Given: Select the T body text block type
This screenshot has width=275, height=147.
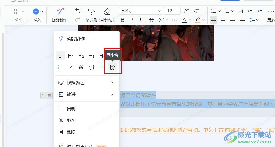Looking at the screenshot, I should pyautogui.click(x=60, y=56).
